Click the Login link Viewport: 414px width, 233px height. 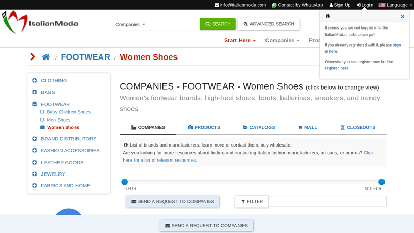coord(365,5)
